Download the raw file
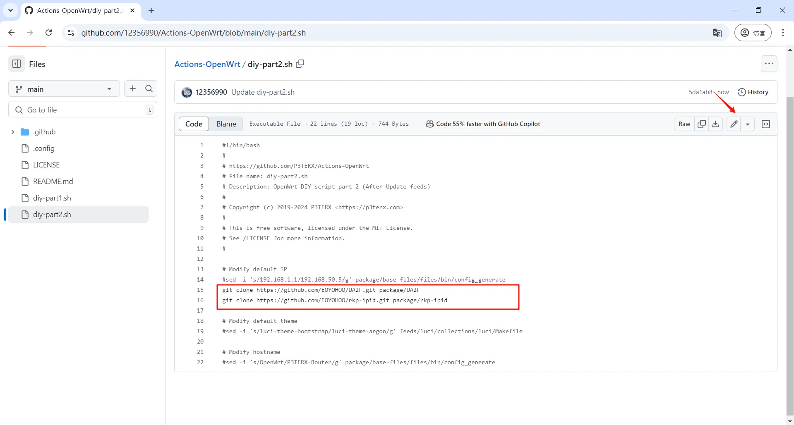This screenshot has width=794, height=425. pyautogui.click(x=716, y=124)
